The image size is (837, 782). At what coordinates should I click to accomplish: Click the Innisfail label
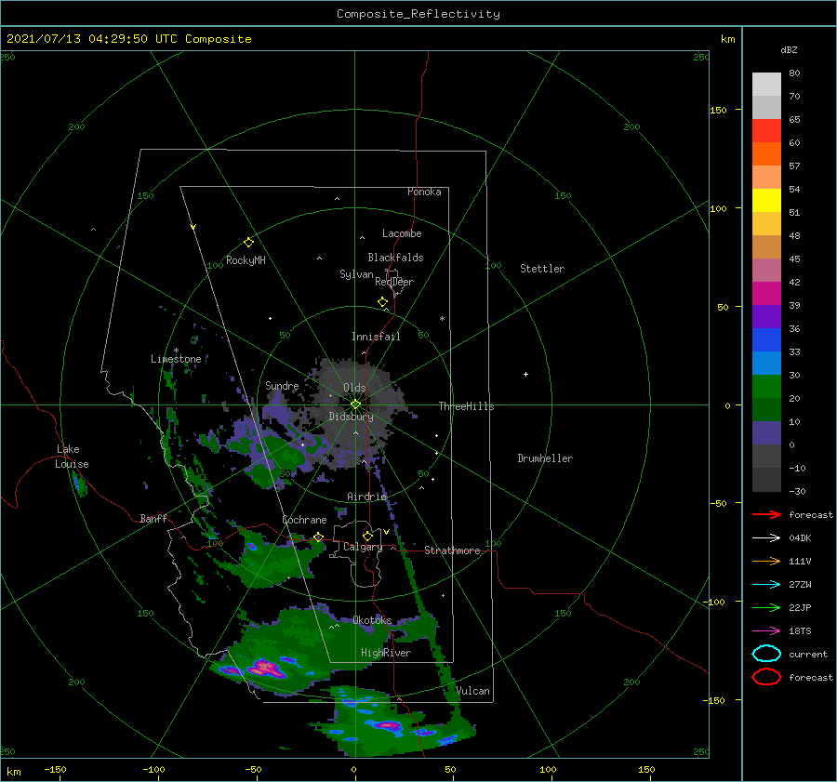pos(376,337)
